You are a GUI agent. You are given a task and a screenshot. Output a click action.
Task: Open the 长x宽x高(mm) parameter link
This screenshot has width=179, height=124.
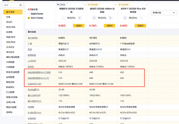[x=34, y=113]
